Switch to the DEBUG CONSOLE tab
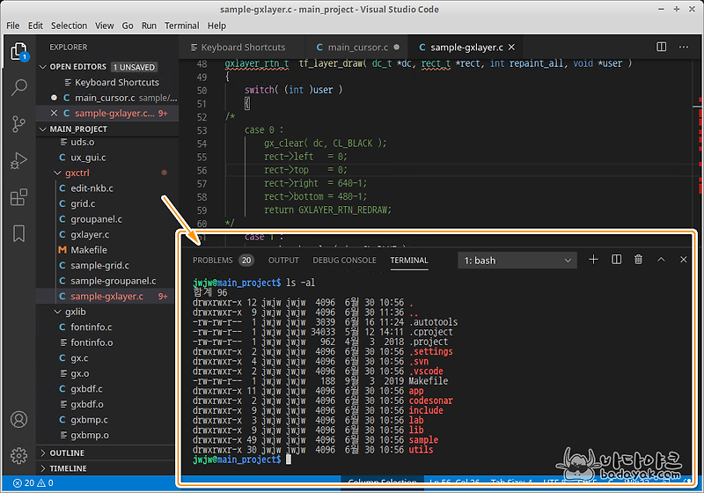This screenshot has height=493, width=704. pos(344,261)
